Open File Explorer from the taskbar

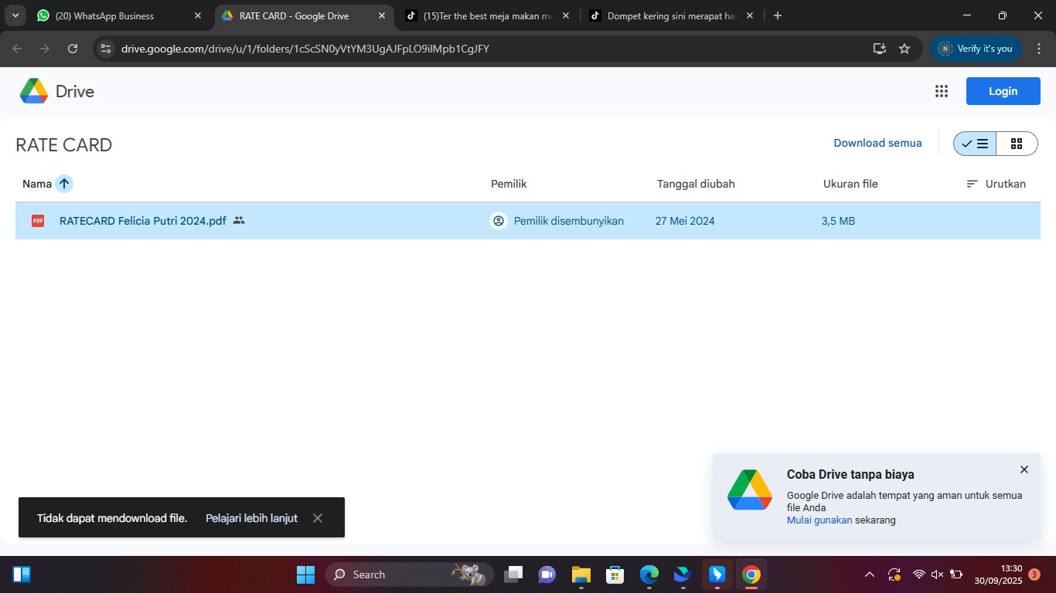[581, 574]
